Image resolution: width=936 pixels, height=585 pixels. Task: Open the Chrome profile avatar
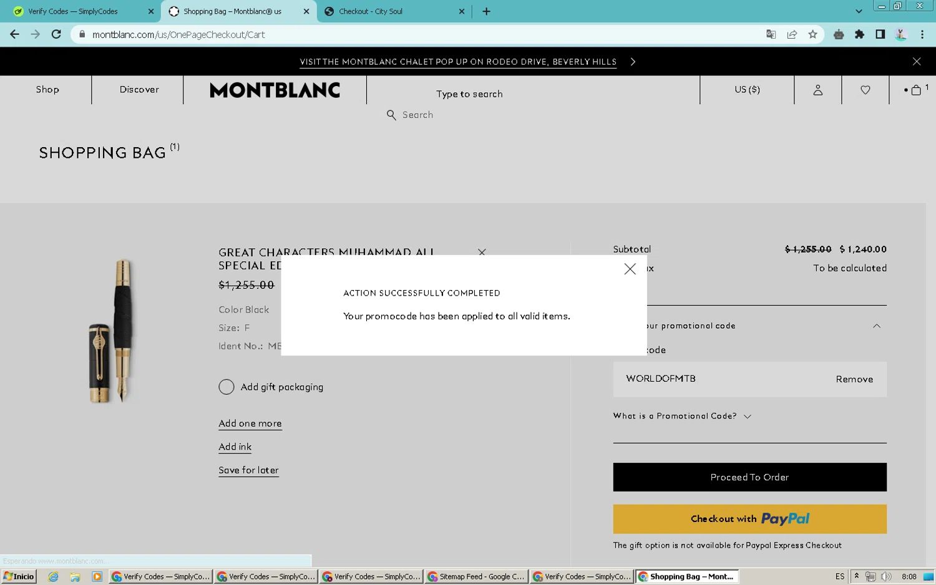pos(900,34)
